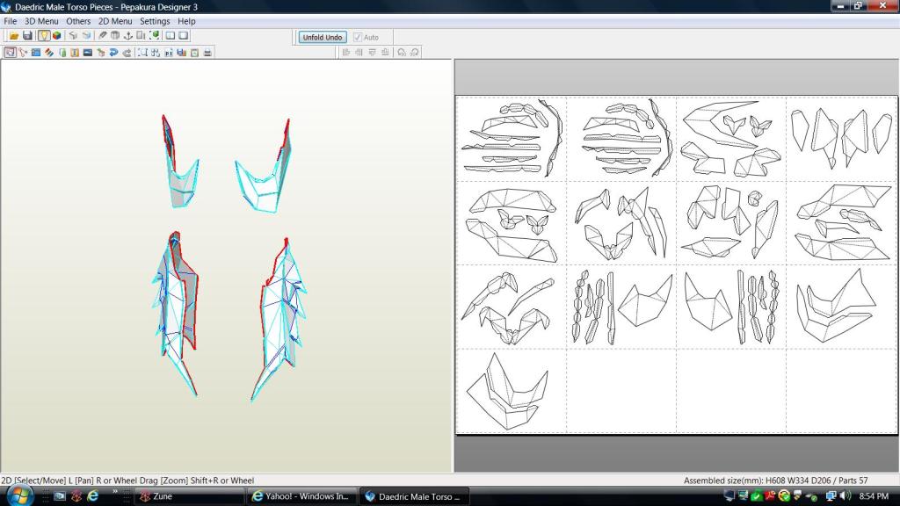Open the File menu

pos(11,21)
